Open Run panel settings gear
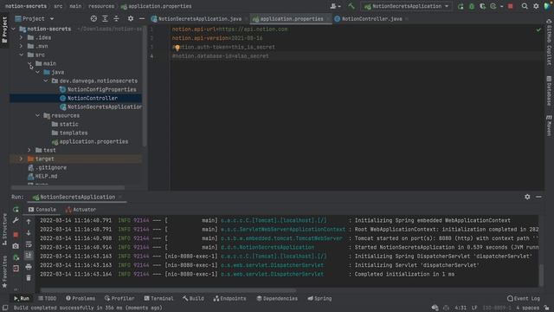 point(527,197)
